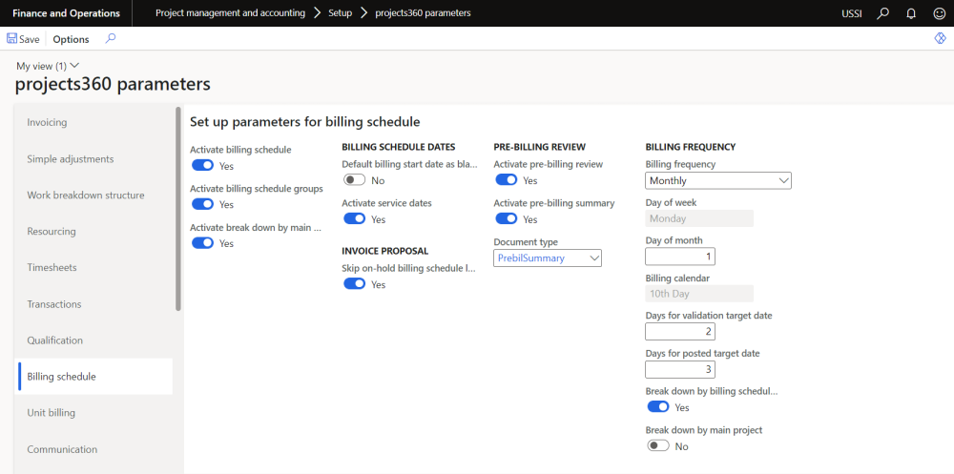
Task: Select the Timesheets tab
Action: point(52,268)
